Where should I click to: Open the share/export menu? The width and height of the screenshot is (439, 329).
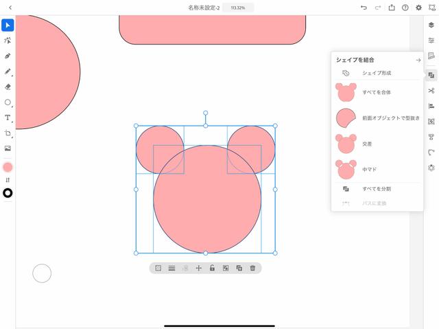[x=392, y=8]
